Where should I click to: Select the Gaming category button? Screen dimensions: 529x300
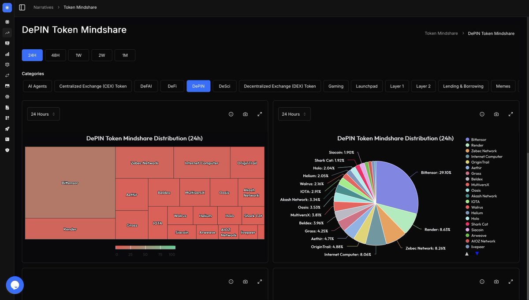tap(335, 86)
